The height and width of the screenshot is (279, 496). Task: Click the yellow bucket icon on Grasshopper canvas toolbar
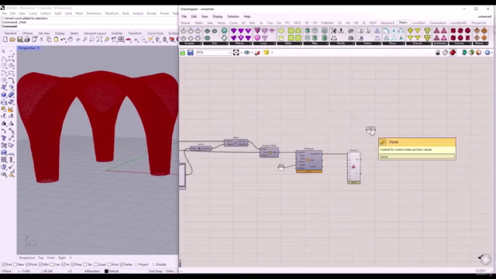[267, 53]
